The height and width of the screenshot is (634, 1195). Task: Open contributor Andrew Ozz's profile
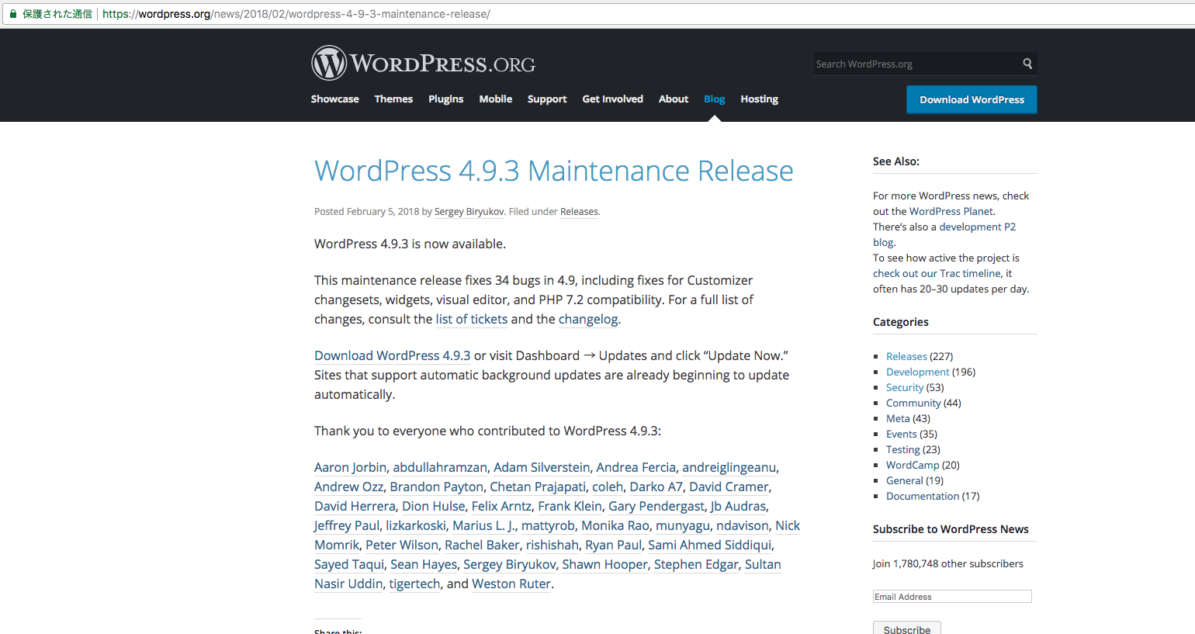click(348, 487)
